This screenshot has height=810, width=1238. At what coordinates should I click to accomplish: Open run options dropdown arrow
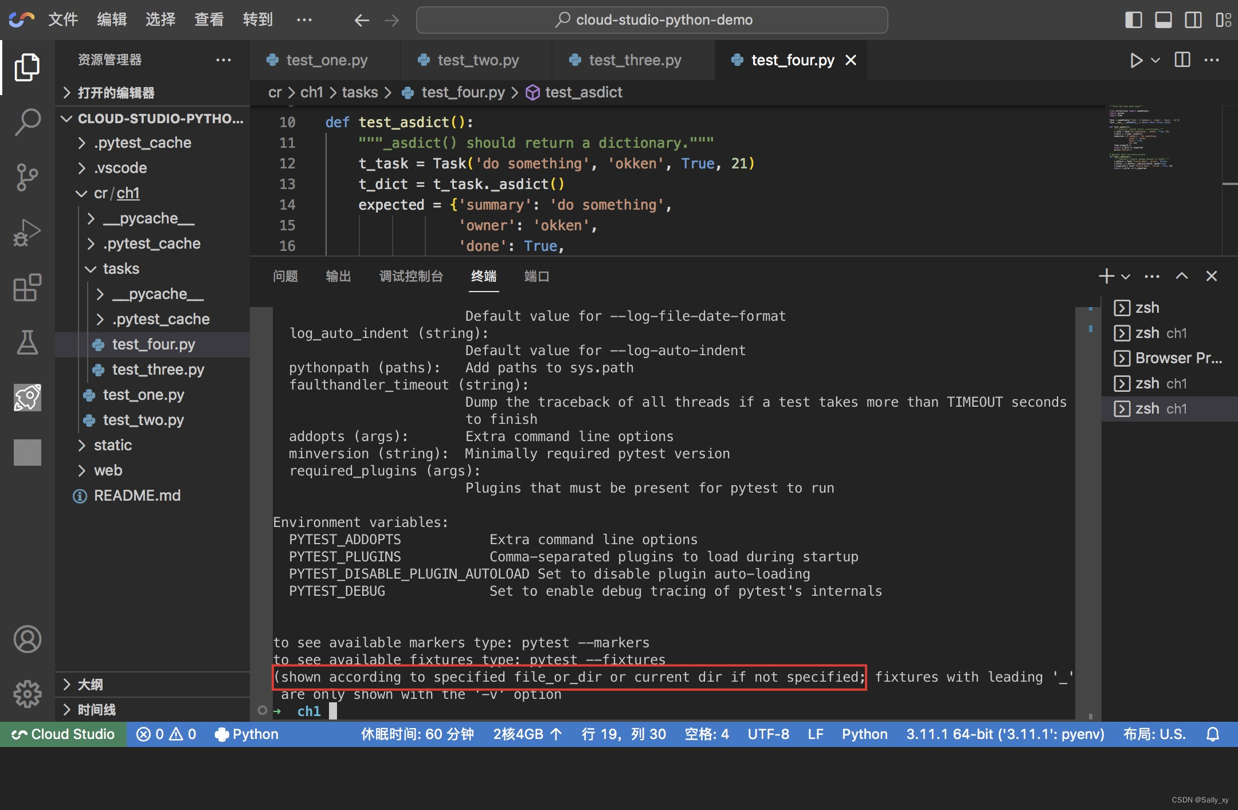(1155, 60)
